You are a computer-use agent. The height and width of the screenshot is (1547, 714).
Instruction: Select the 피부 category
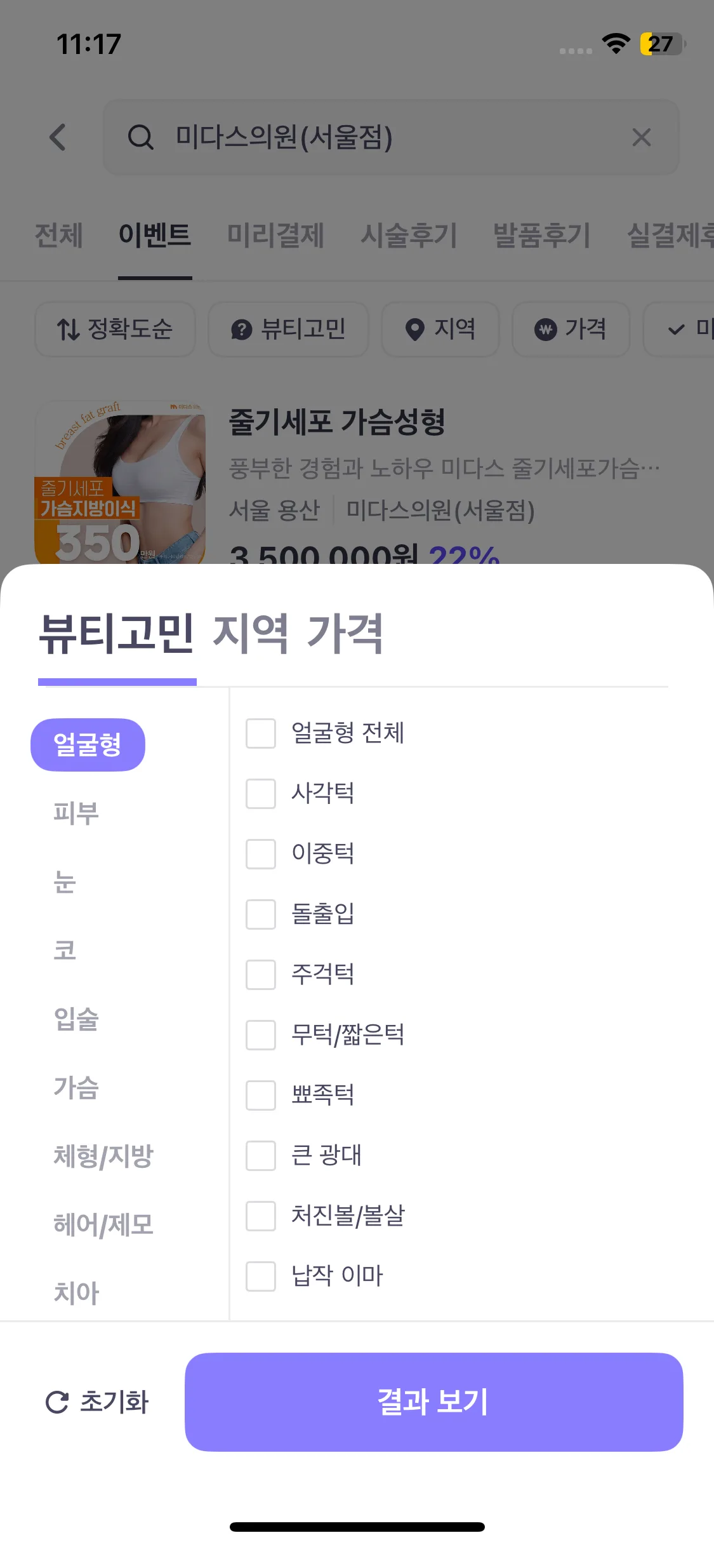pyautogui.click(x=76, y=813)
